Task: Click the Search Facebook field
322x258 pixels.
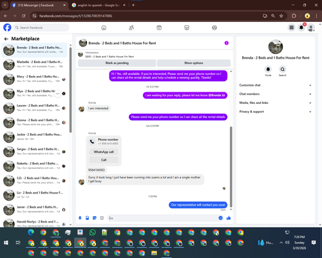Action: tap(41, 28)
